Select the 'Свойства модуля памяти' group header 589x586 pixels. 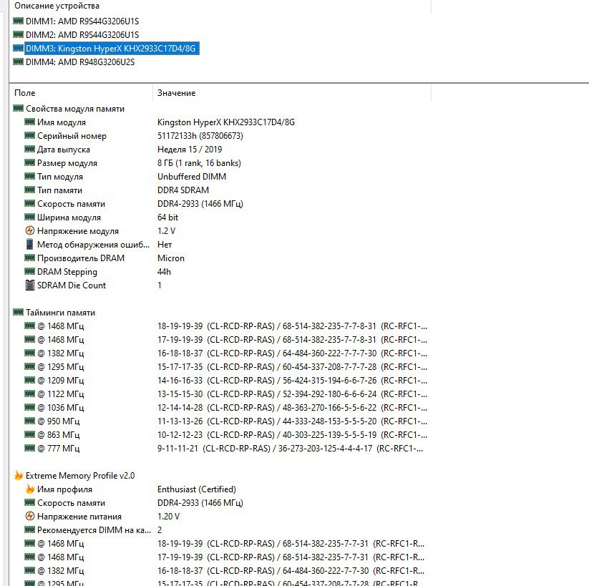point(75,109)
